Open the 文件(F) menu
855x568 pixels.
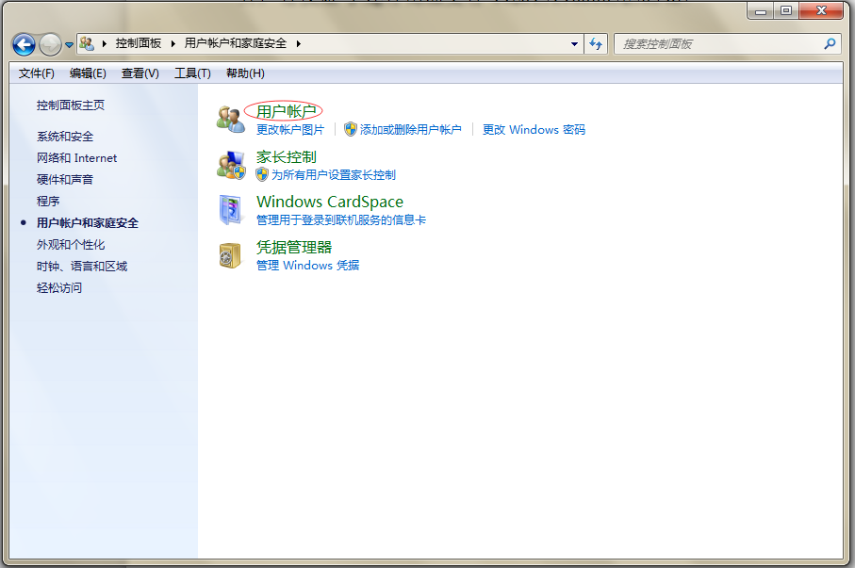[x=37, y=73]
